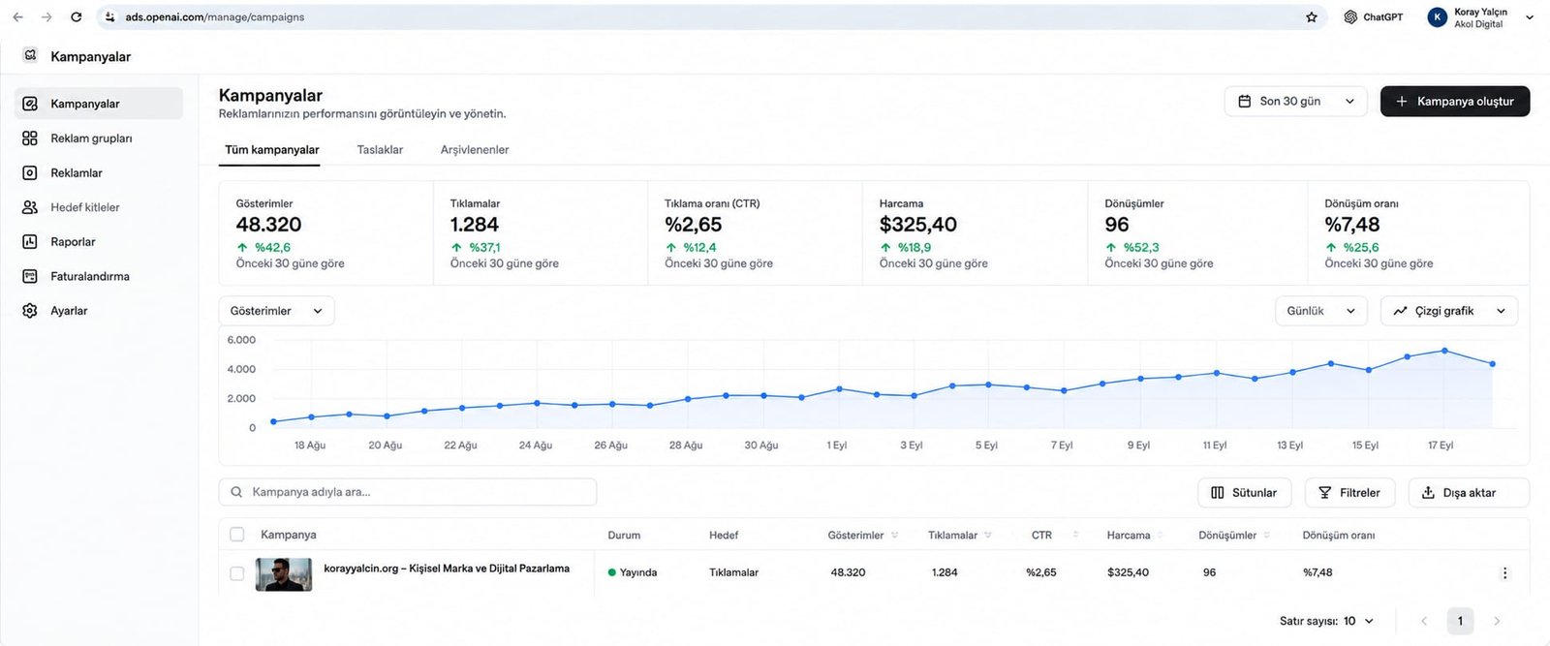Click the browser reload icon
Viewport: 1550px width, 646px height.
[77, 17]
